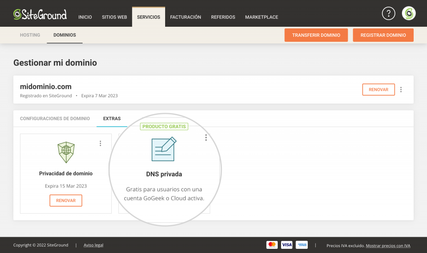Viewport: 427px width, 253px height.
Task: Open midominio.com three-dot options menu
Action: coord(401,90)
